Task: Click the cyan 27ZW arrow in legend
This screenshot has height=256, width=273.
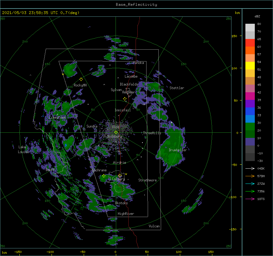Action: (250, 184)
